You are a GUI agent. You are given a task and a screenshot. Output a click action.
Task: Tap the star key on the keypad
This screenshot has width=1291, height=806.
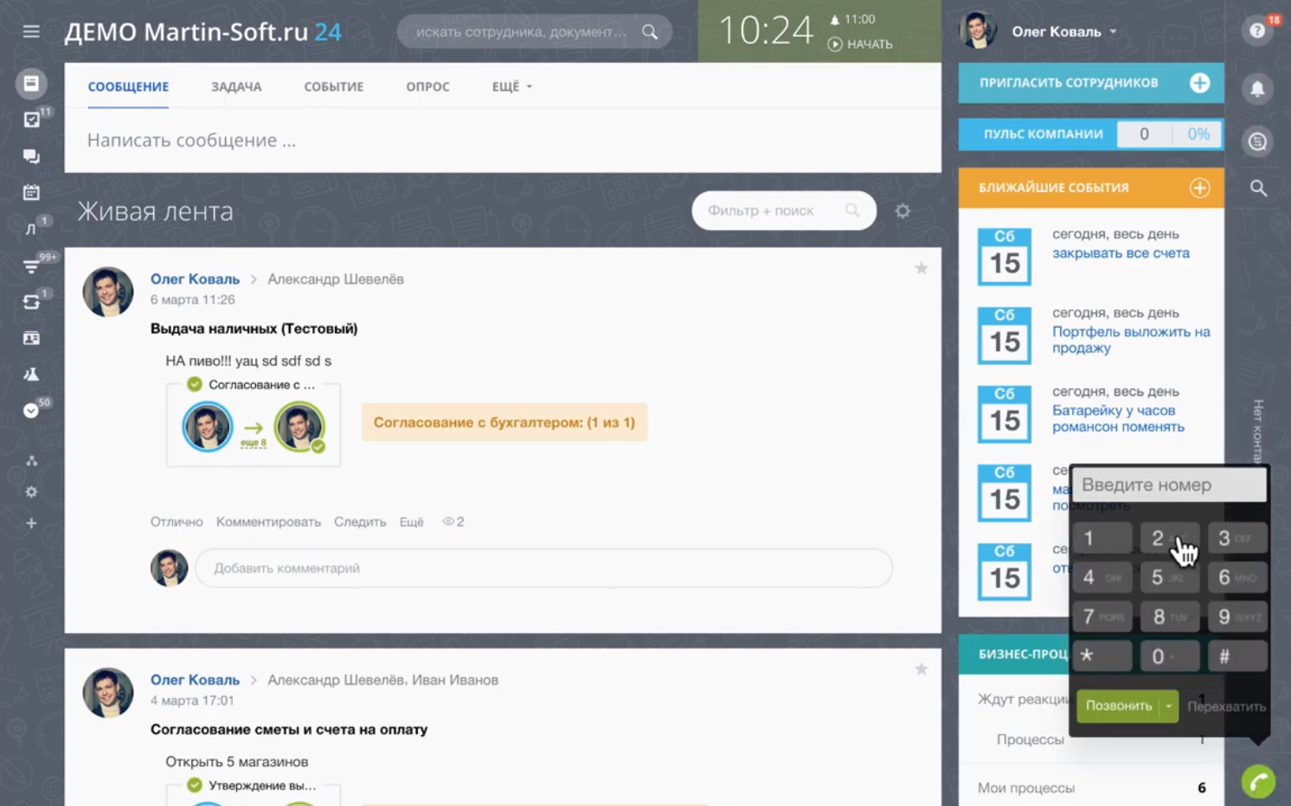(1102, 656)
